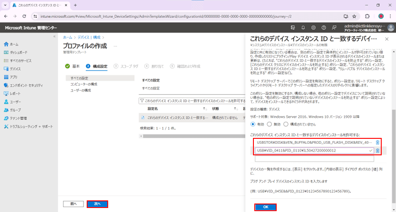The width and height of the screenshot is (396, 212).
Task: Open the 構成設定 wizard step
Action: (x=97, y=67)
